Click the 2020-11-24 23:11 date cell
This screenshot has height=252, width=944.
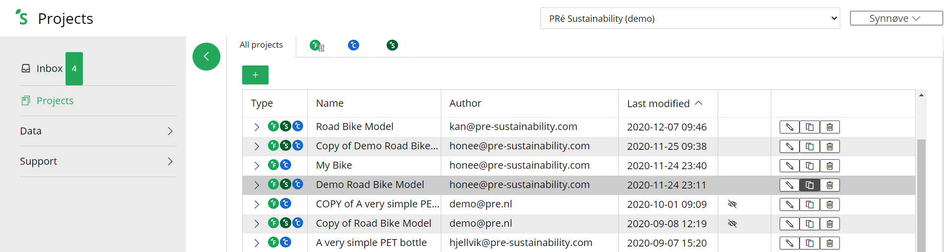coord(667,185)
